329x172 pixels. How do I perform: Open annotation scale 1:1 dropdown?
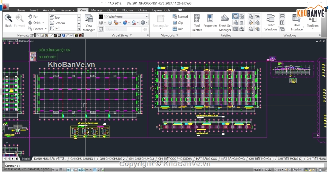279,170
